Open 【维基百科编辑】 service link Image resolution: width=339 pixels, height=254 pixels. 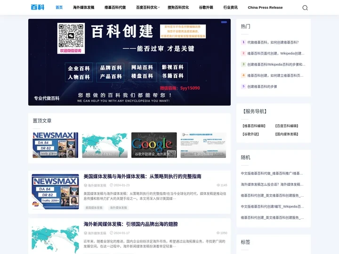tap(254, 126)
